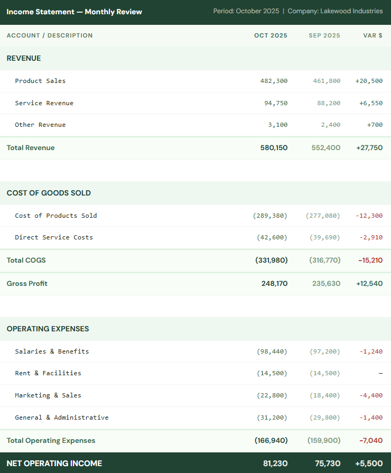Click the OCT 2025 column header
The height and width of the screenshot is (473, 391).
(x=271, y=35)
